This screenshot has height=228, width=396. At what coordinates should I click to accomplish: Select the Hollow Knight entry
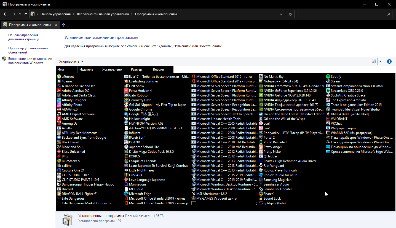[137, 119]
